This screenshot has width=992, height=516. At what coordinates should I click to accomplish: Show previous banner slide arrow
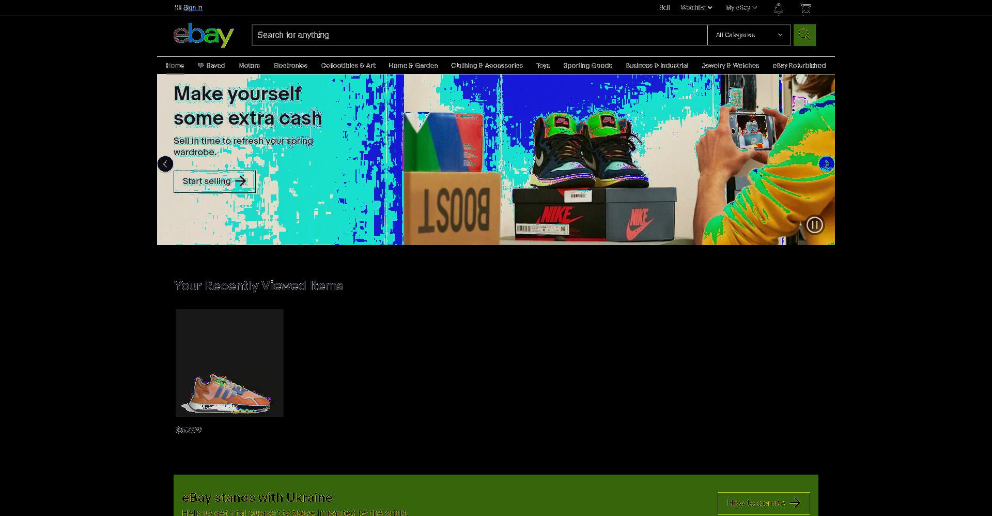click(x=165, y=164)
